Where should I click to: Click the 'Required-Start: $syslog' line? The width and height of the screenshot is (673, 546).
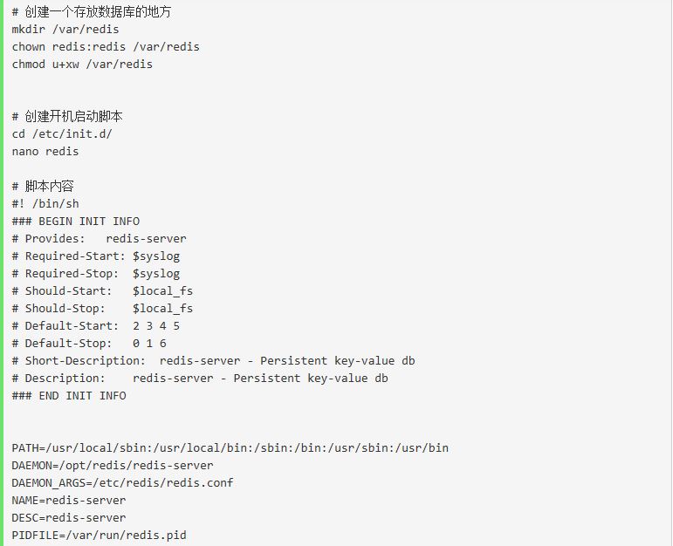coord(96,256)
